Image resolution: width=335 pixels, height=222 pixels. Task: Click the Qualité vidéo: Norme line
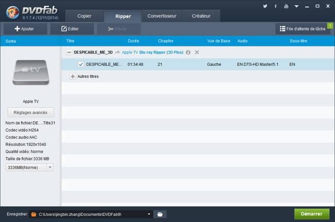coord(24,152)
